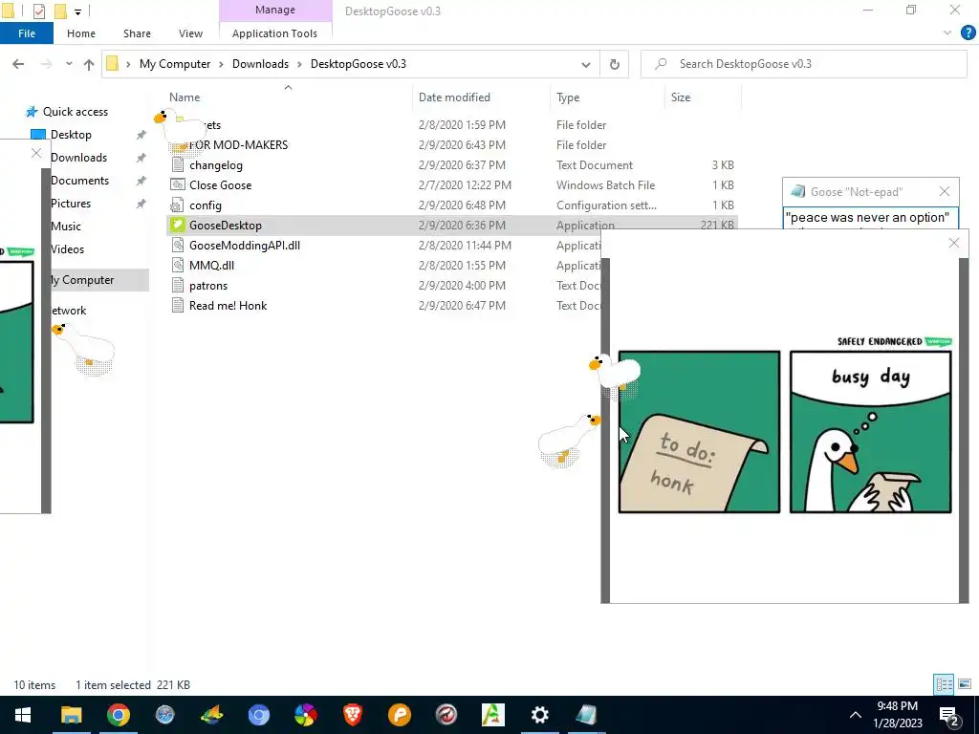Open the View ribbon tab
The image size is (979, 734).
click(x=190, y=33)
